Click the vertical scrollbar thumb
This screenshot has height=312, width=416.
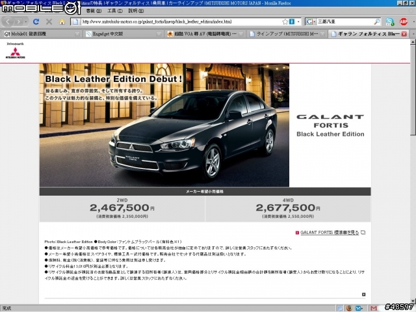tap(413, 90)
